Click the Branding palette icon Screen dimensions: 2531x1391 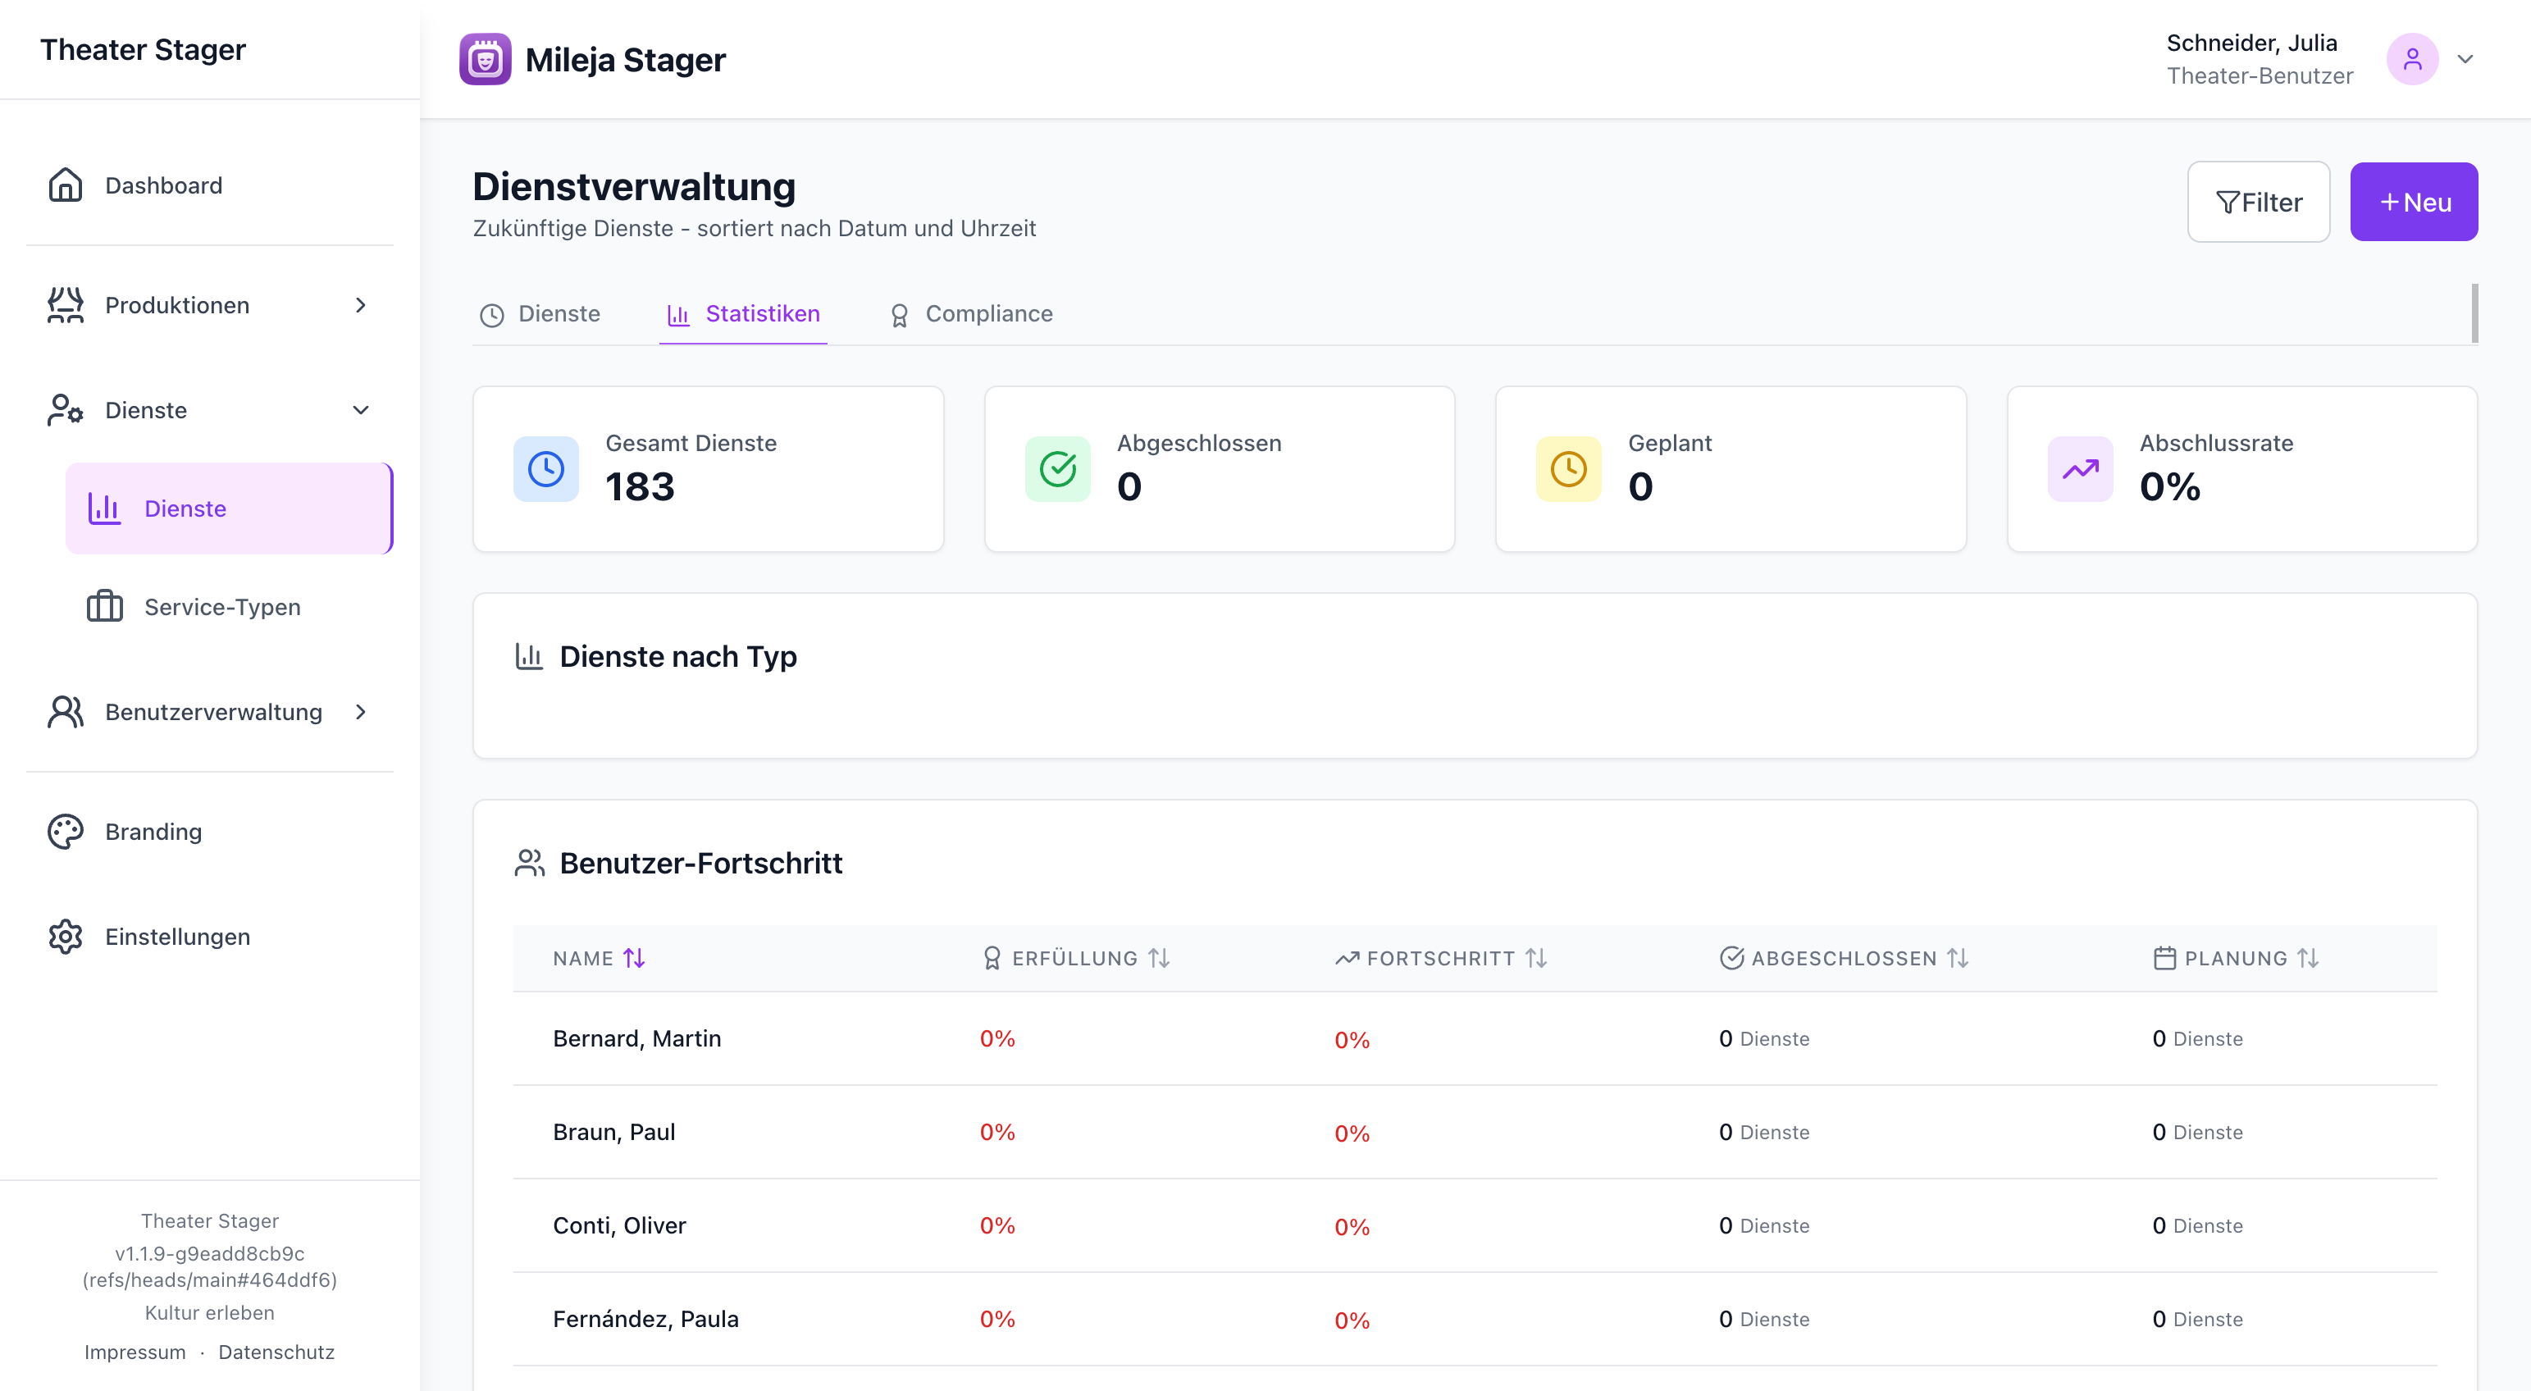[65, 831]
